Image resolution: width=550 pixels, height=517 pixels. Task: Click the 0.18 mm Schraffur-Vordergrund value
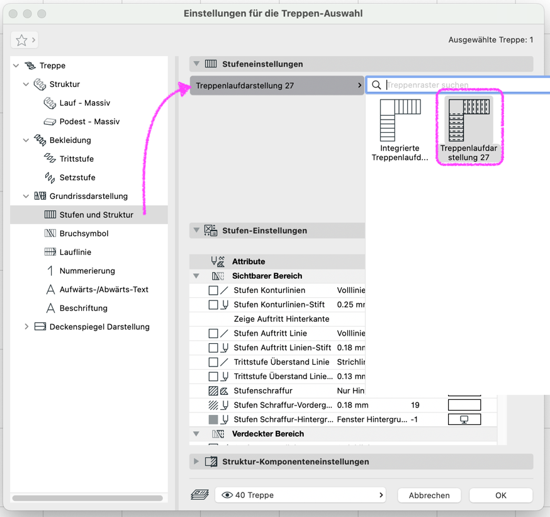353,405
